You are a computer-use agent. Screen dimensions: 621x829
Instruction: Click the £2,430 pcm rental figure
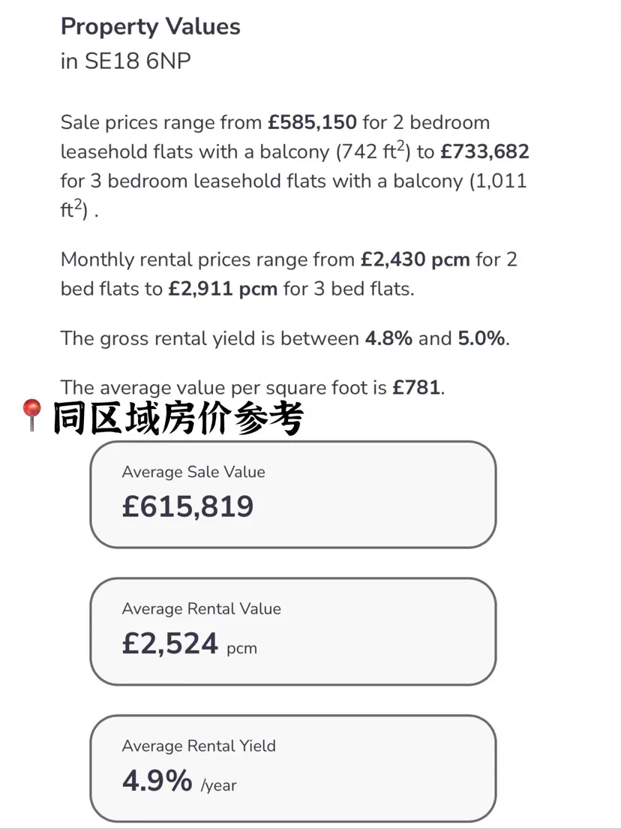(x=415, y=260)
